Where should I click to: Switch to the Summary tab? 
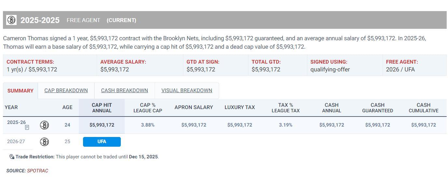point(20,91)
